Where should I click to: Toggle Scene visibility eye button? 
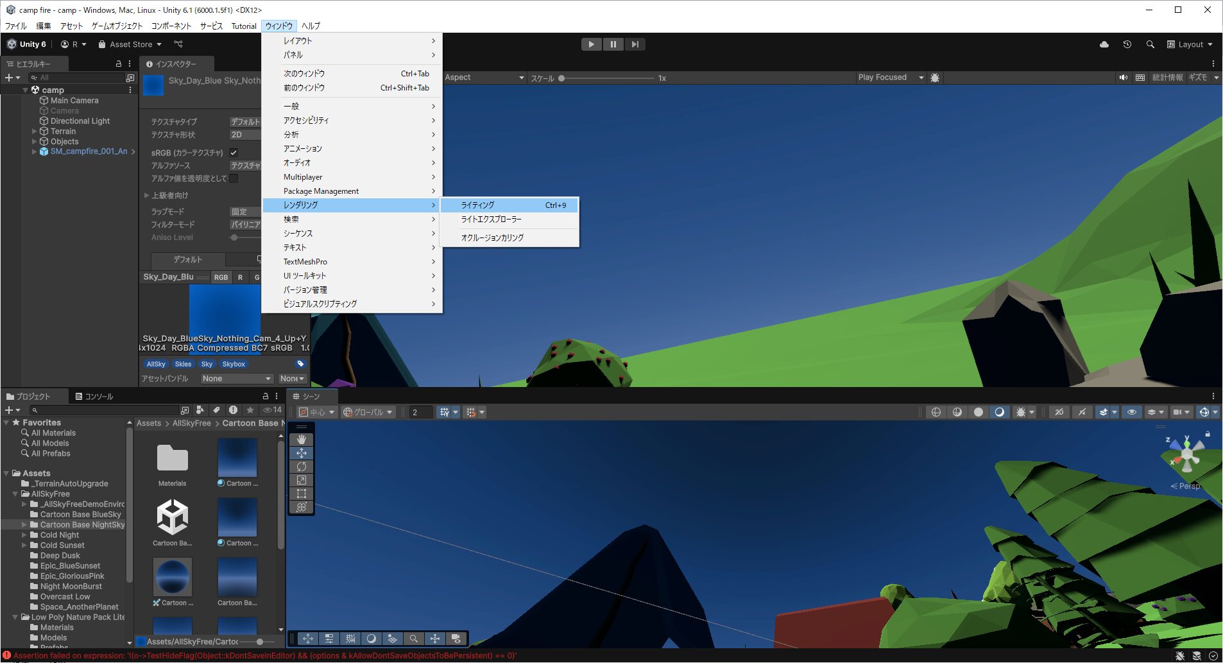[x=1131, y=412]
